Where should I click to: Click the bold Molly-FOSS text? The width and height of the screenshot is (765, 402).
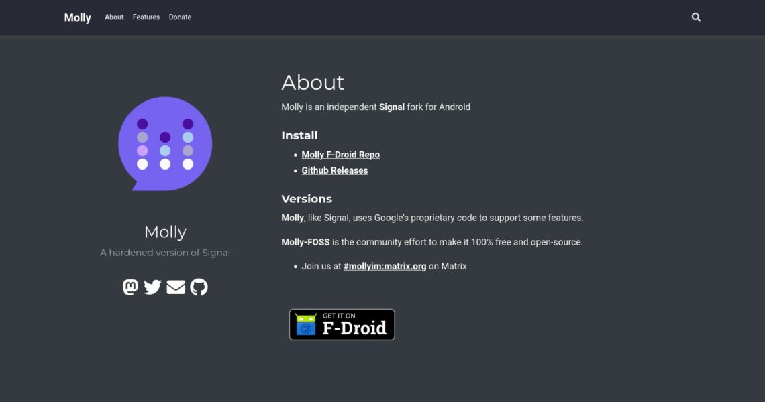pos(305,242)
